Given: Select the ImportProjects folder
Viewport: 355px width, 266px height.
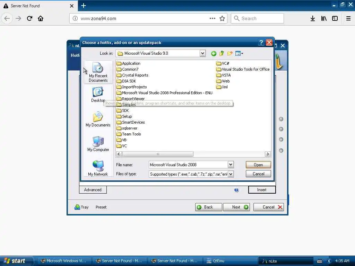Looking at the screenshot, I should point(131,87).
